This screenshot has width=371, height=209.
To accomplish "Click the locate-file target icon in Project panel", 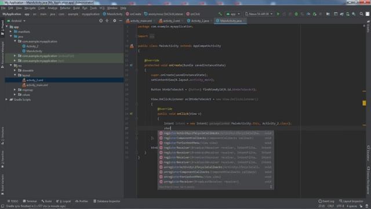I will coord(101,21).
